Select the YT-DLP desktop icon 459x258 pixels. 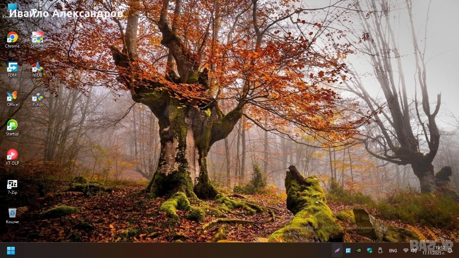click(12, 155)
